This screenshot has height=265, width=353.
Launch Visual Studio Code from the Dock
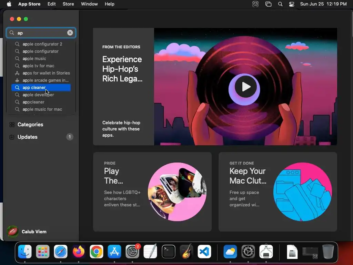(x=204, y=252)
